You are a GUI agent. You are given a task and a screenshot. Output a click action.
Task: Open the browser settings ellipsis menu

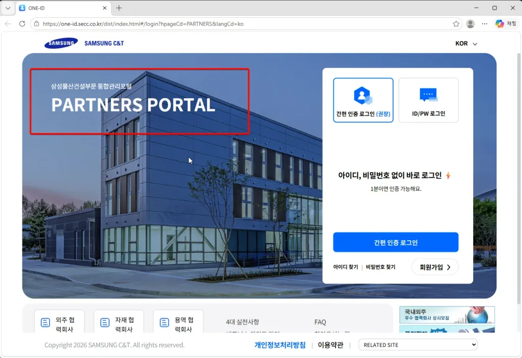point(485,23)
